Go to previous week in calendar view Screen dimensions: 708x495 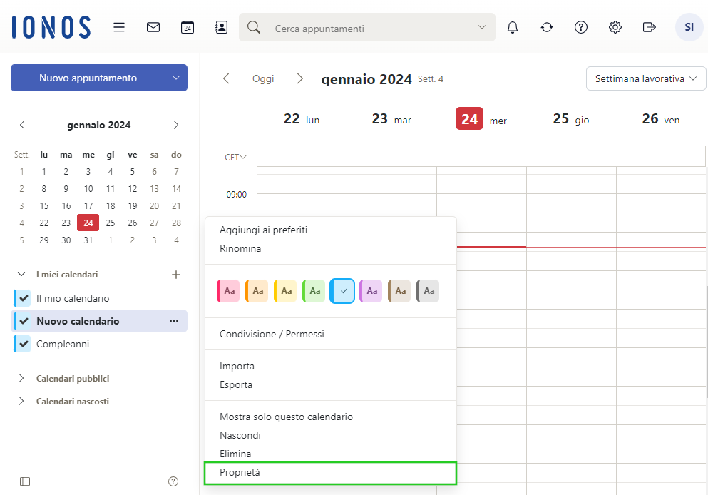[x=226, y=78]
